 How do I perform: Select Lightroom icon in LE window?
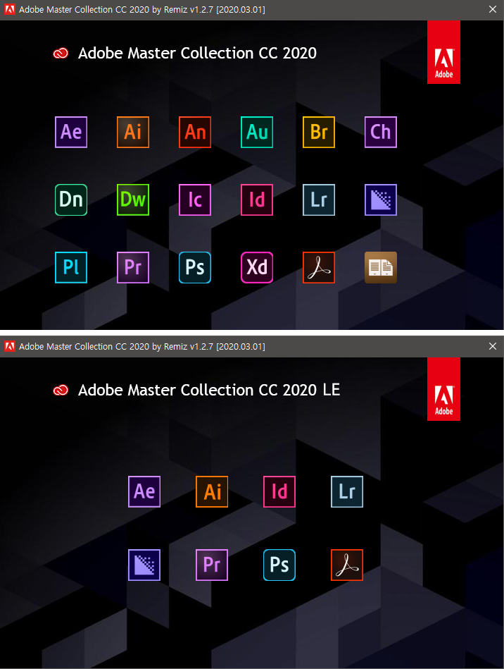(347, 491)
